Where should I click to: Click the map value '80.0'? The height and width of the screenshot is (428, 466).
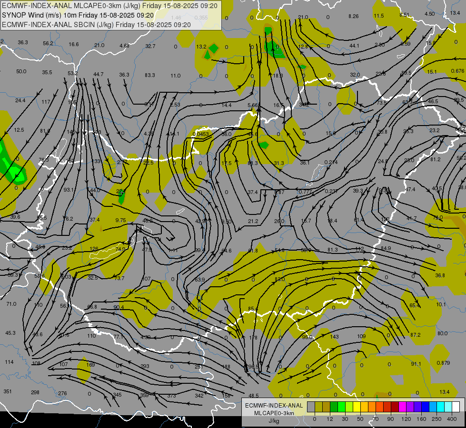[442, 333]
